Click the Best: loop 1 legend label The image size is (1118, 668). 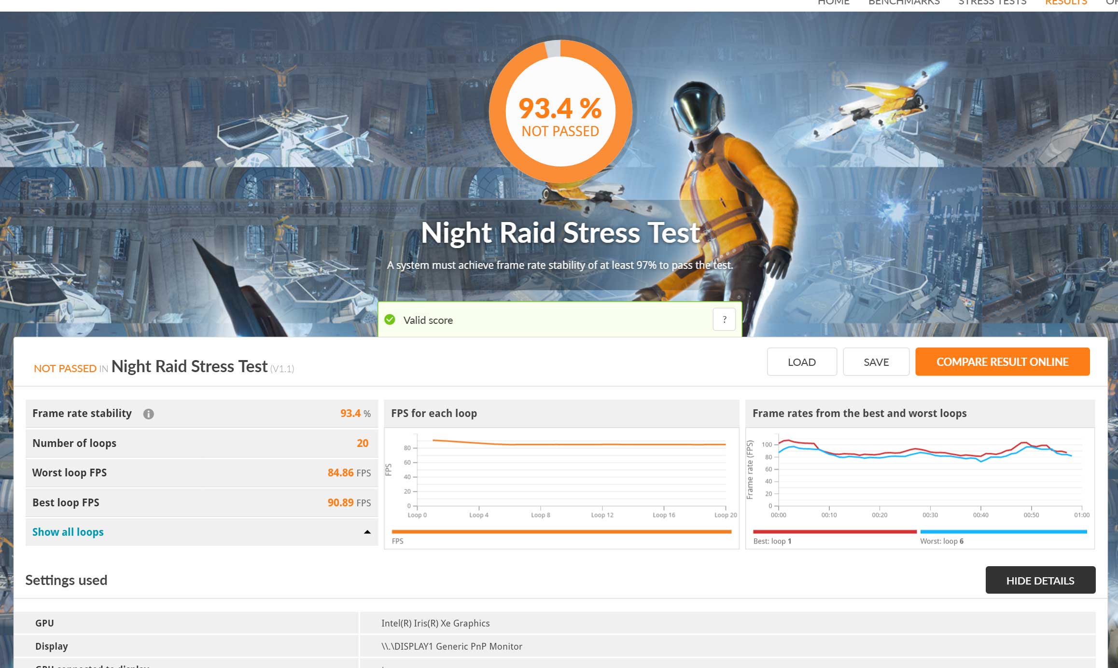[772, 541]
